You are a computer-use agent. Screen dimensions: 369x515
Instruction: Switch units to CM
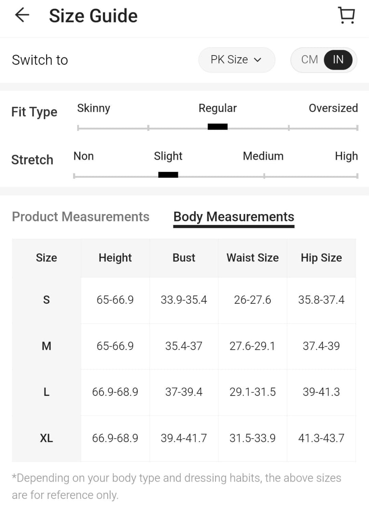(309, 60)
